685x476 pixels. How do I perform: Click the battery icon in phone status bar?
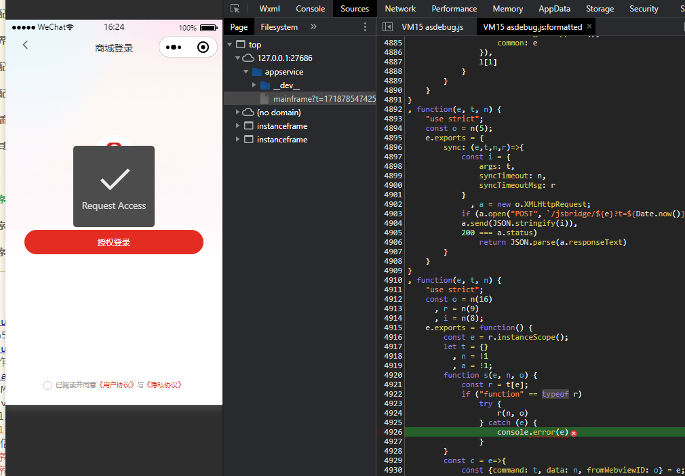pyautogui.click(x=209, y=28)
